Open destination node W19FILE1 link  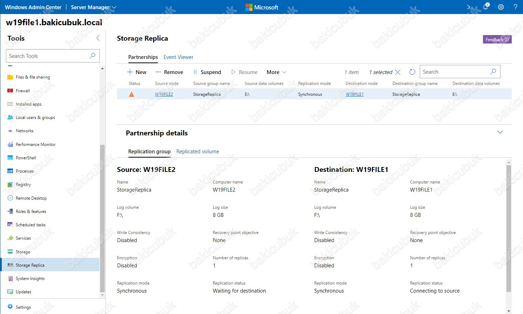[x=354, y=94]
